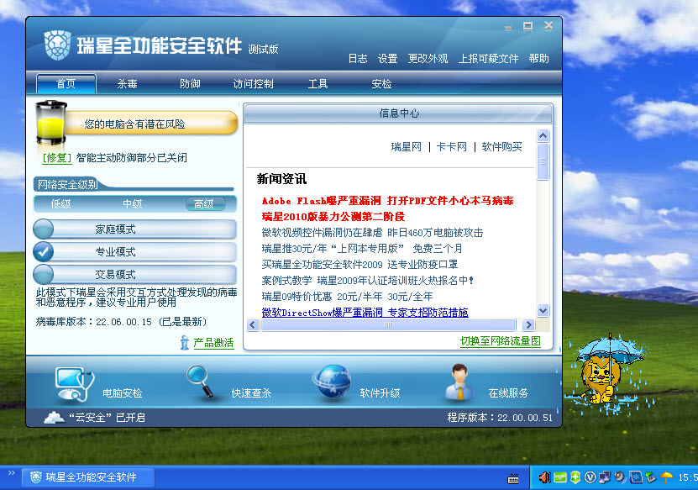This screenshot has height=490, width=698.
Task: Set network security level to 高级
Action: [205, 204]
